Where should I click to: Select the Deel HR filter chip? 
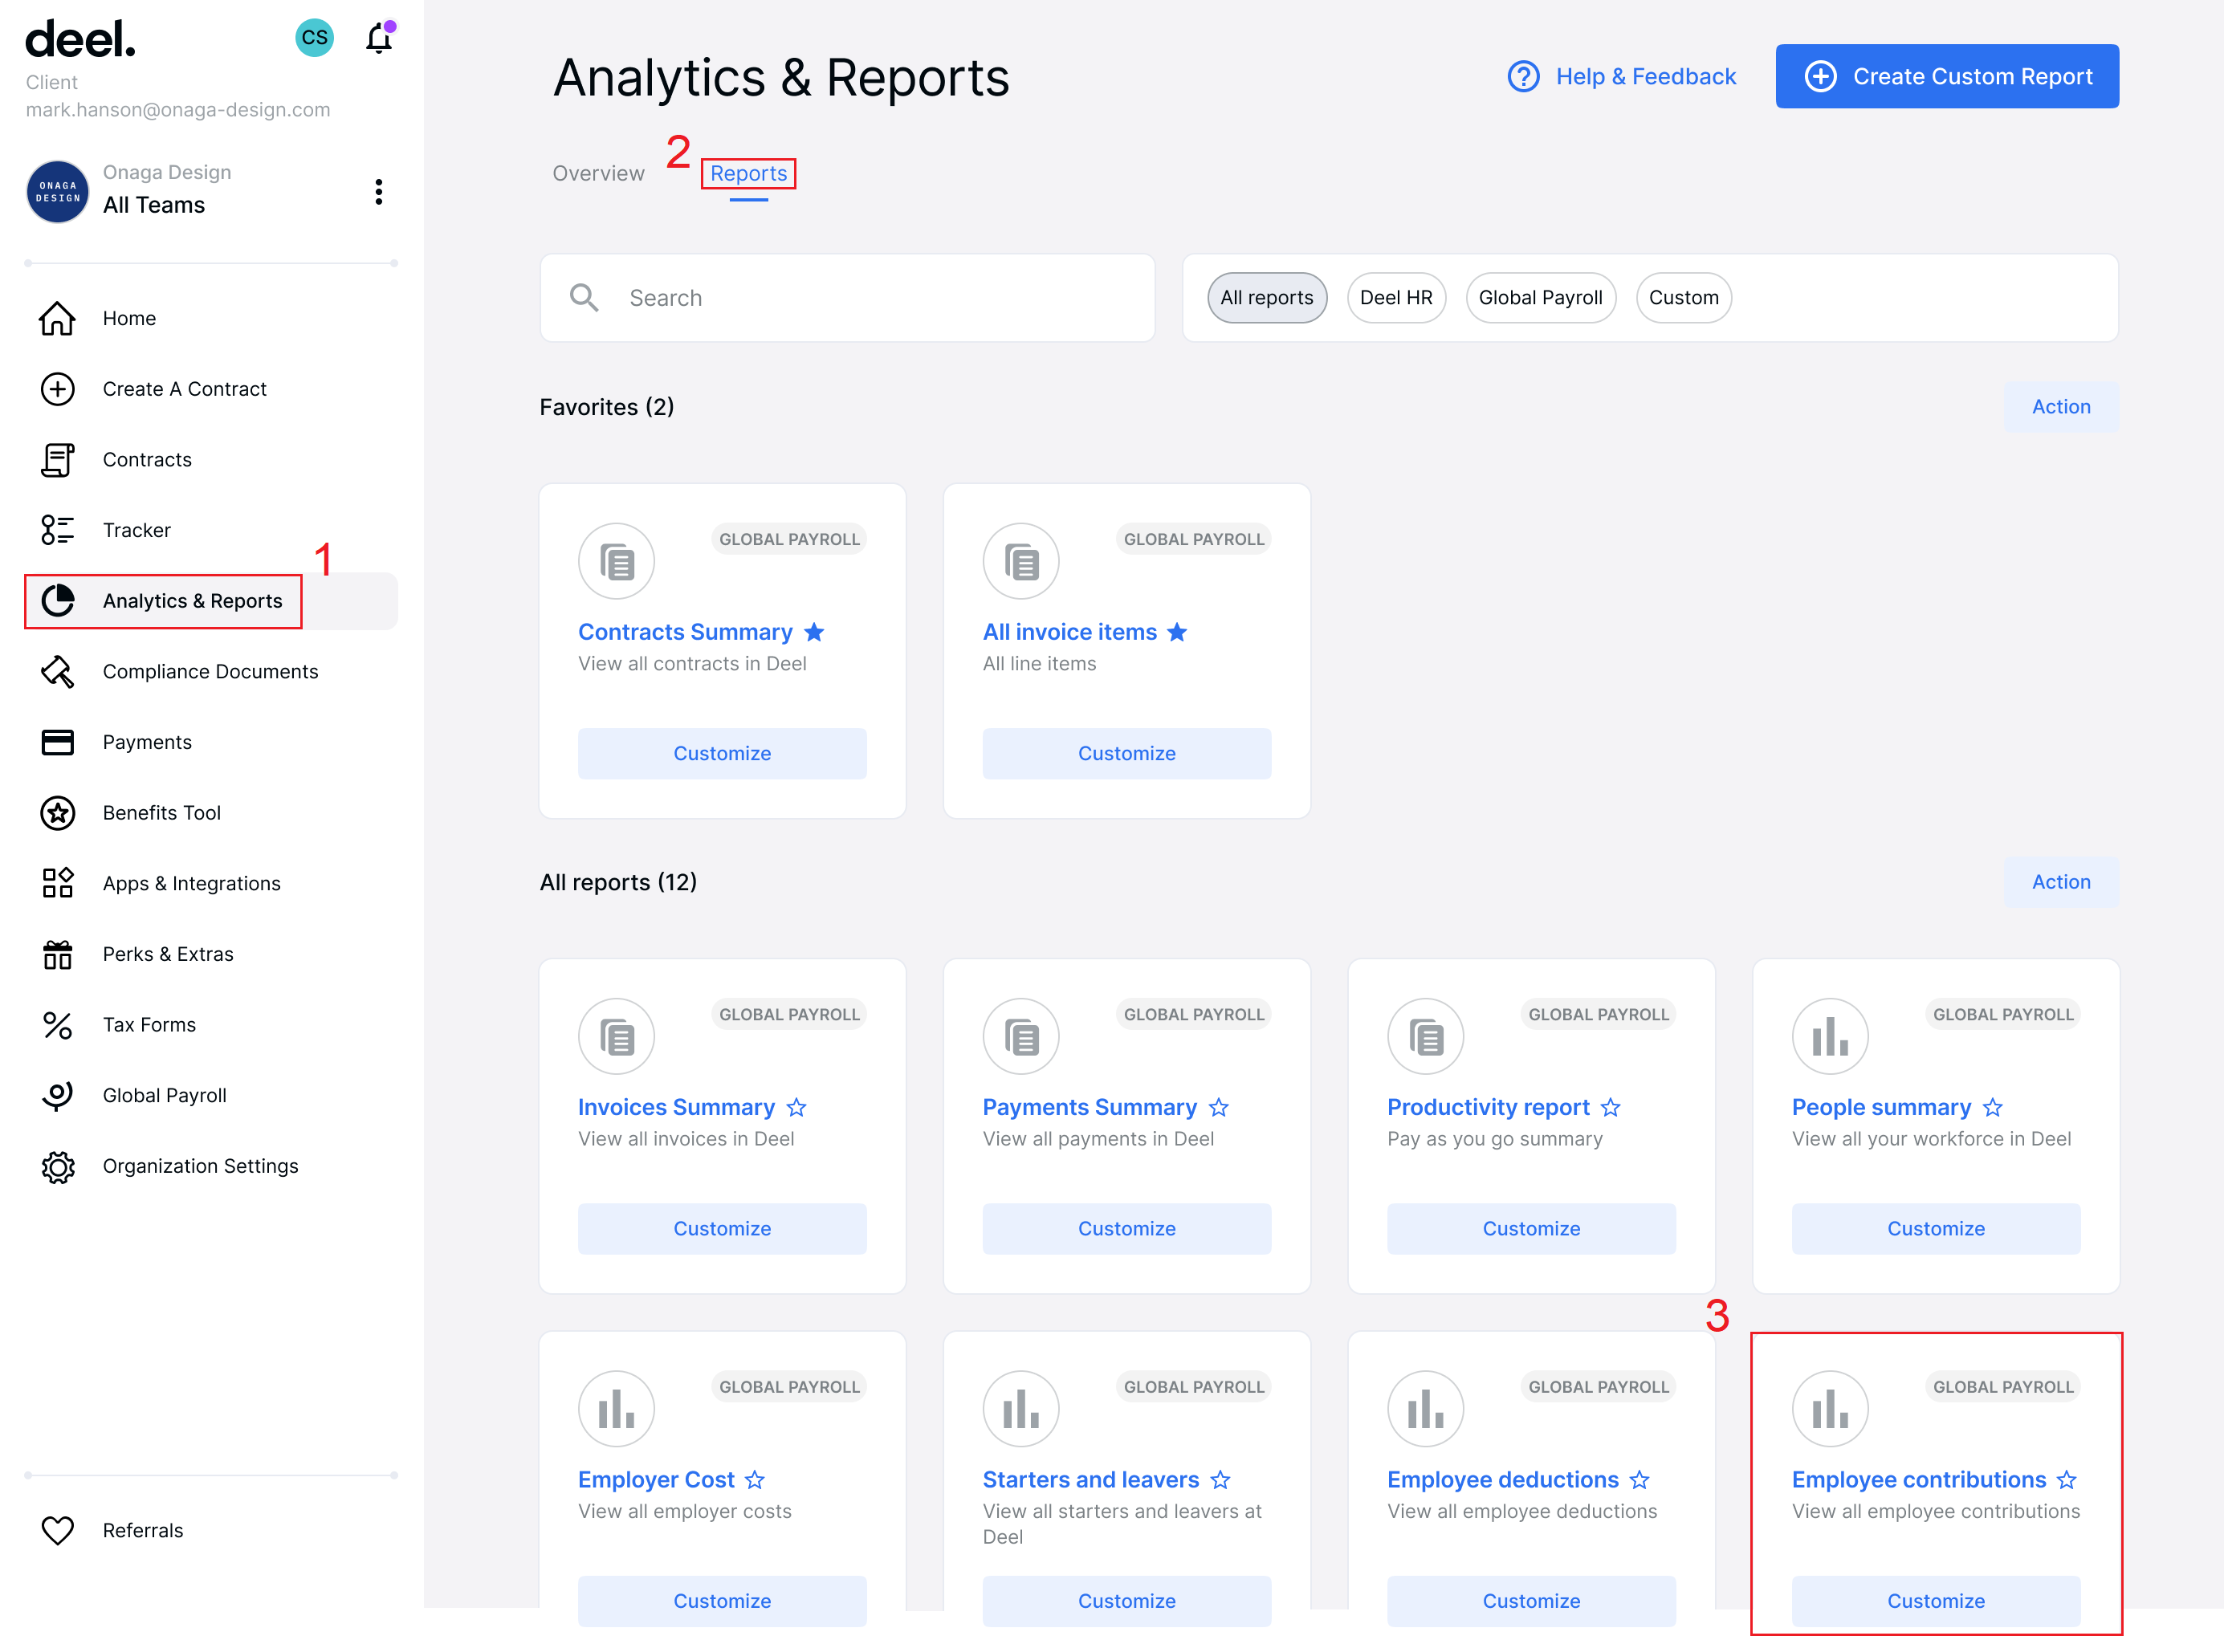point(1396,298)
